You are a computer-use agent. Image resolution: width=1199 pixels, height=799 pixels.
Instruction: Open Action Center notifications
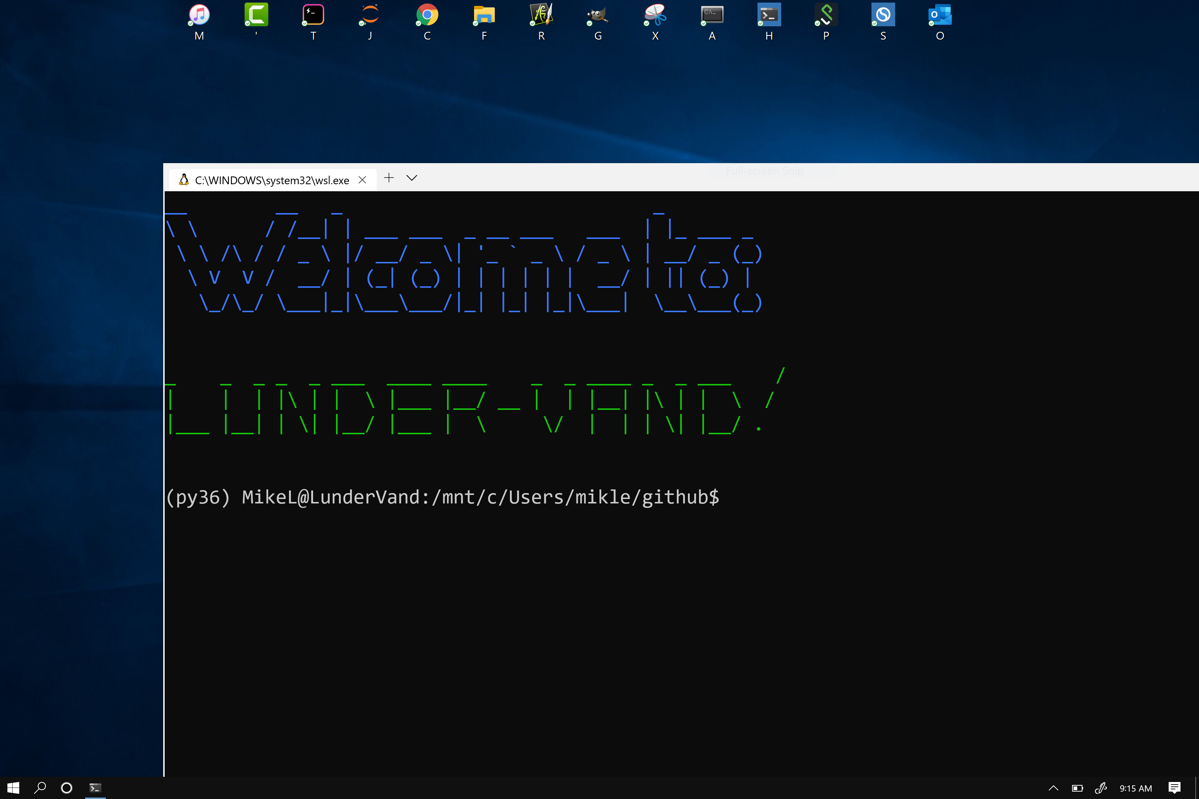point(1175,788)
